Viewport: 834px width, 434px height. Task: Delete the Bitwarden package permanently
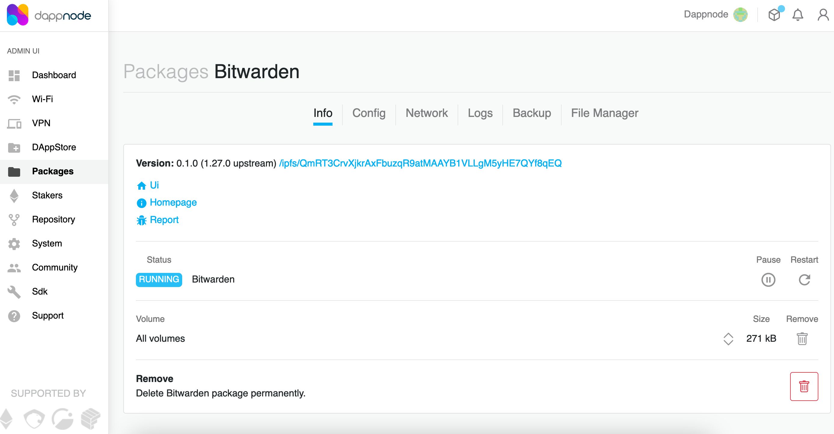(804, 387)
